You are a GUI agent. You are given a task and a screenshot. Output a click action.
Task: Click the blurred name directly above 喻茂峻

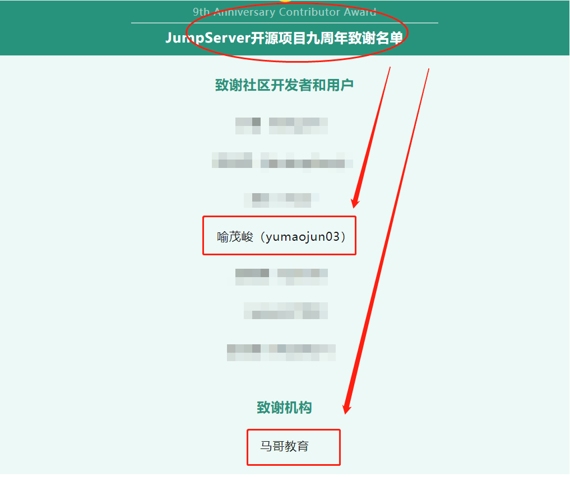click(x=281, y=200)
